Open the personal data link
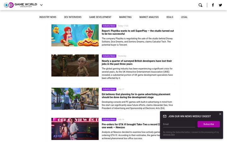This screenshot has height=142, width=227. [x=169, y=135]
